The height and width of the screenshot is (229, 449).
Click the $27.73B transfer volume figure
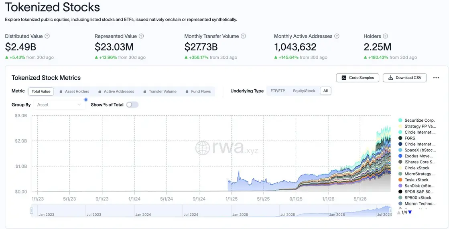[201, 47]
